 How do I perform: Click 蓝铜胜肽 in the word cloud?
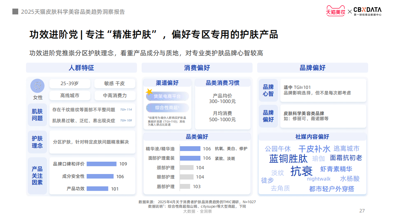(288, 159)
